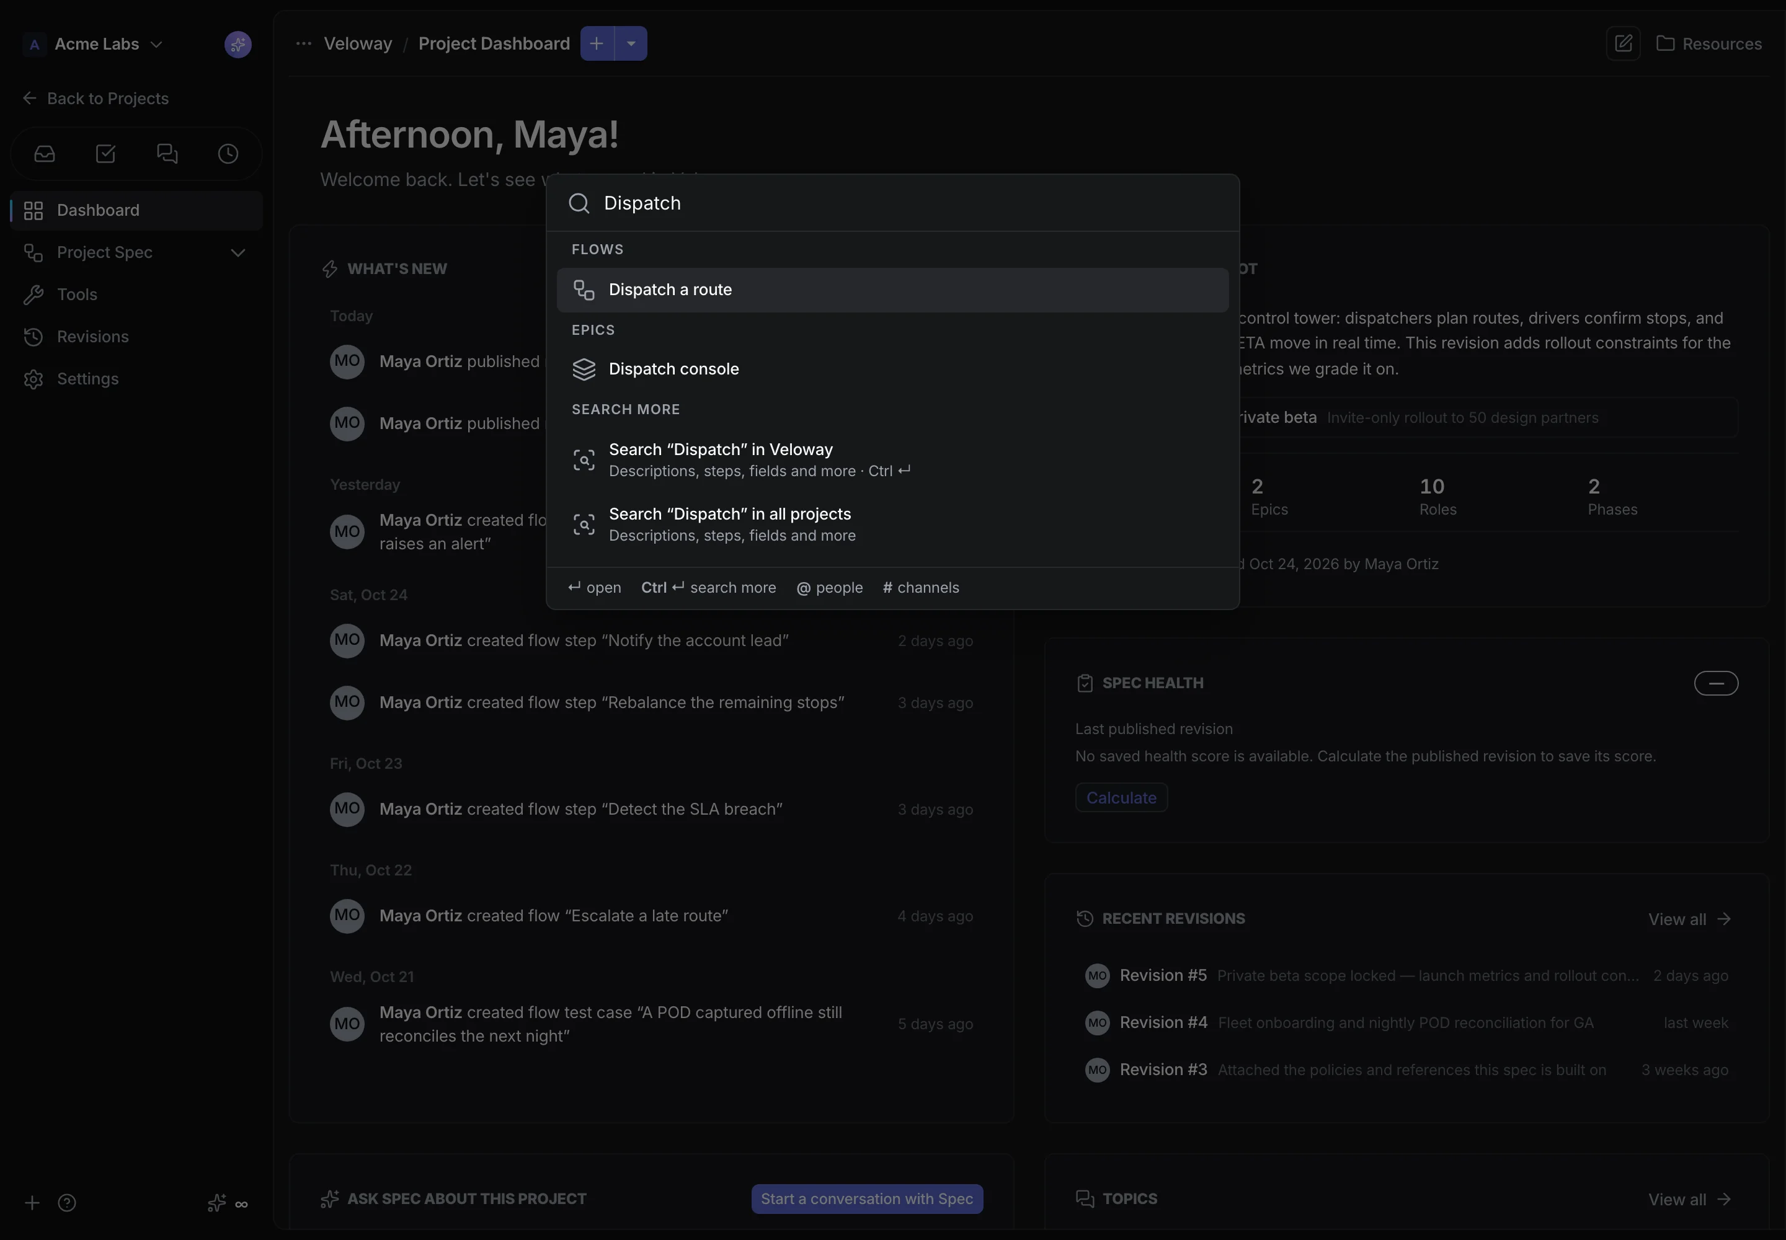Open Revisions in the sidebar

[137, 337]
